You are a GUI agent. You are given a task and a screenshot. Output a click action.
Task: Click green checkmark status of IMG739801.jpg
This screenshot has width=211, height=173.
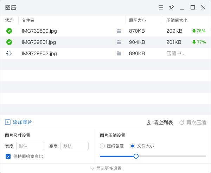9,42
